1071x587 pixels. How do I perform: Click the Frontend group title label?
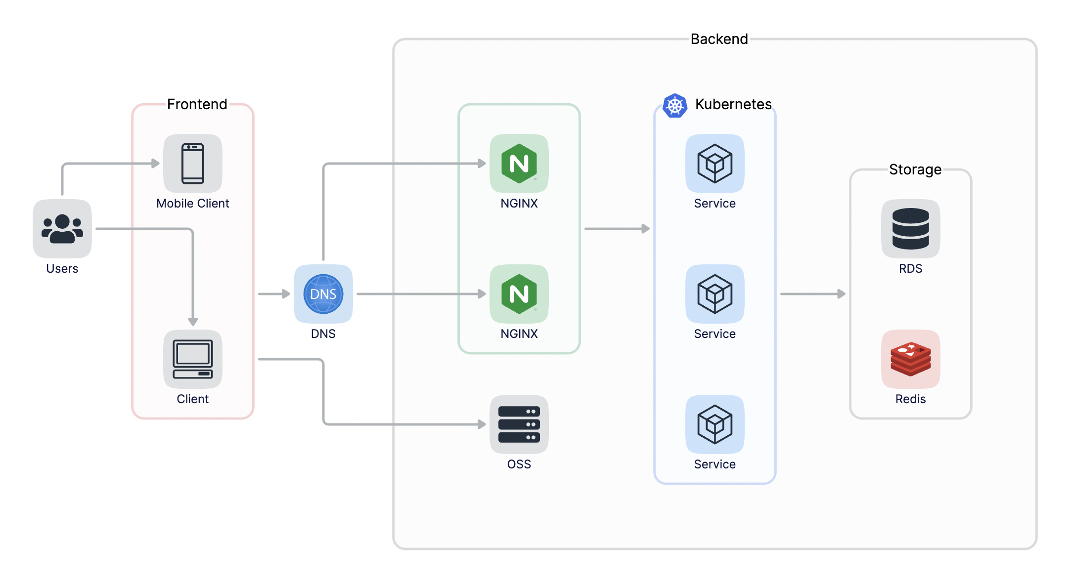tap(197, 104)
